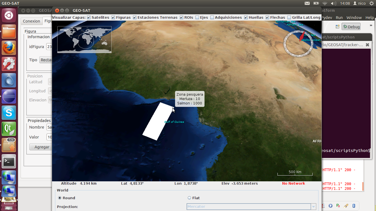Click the Ubuntu Dash home icon
The height and width of the screenshot is (211, 376).
click(x=9, y=15)
